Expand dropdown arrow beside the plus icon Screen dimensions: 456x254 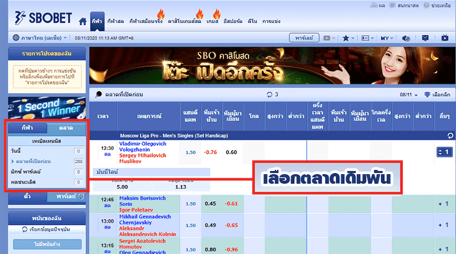(x=333, y=38)
